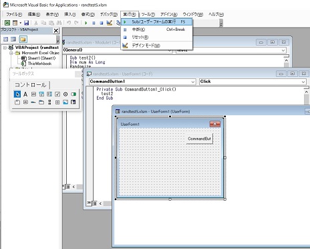Open the ファイル(F) menu

14,14
